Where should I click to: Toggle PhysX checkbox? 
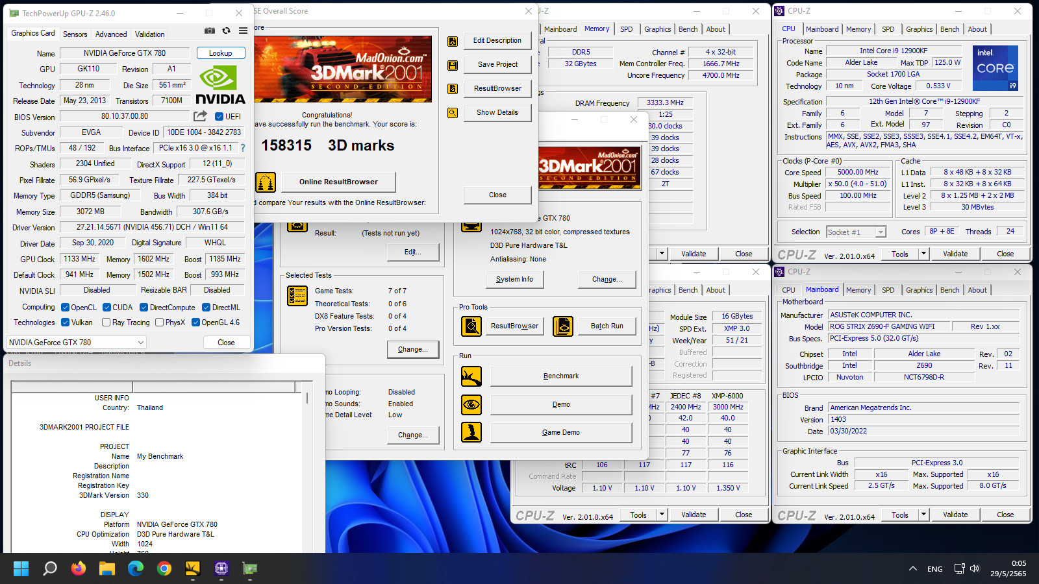coord(160,322)
